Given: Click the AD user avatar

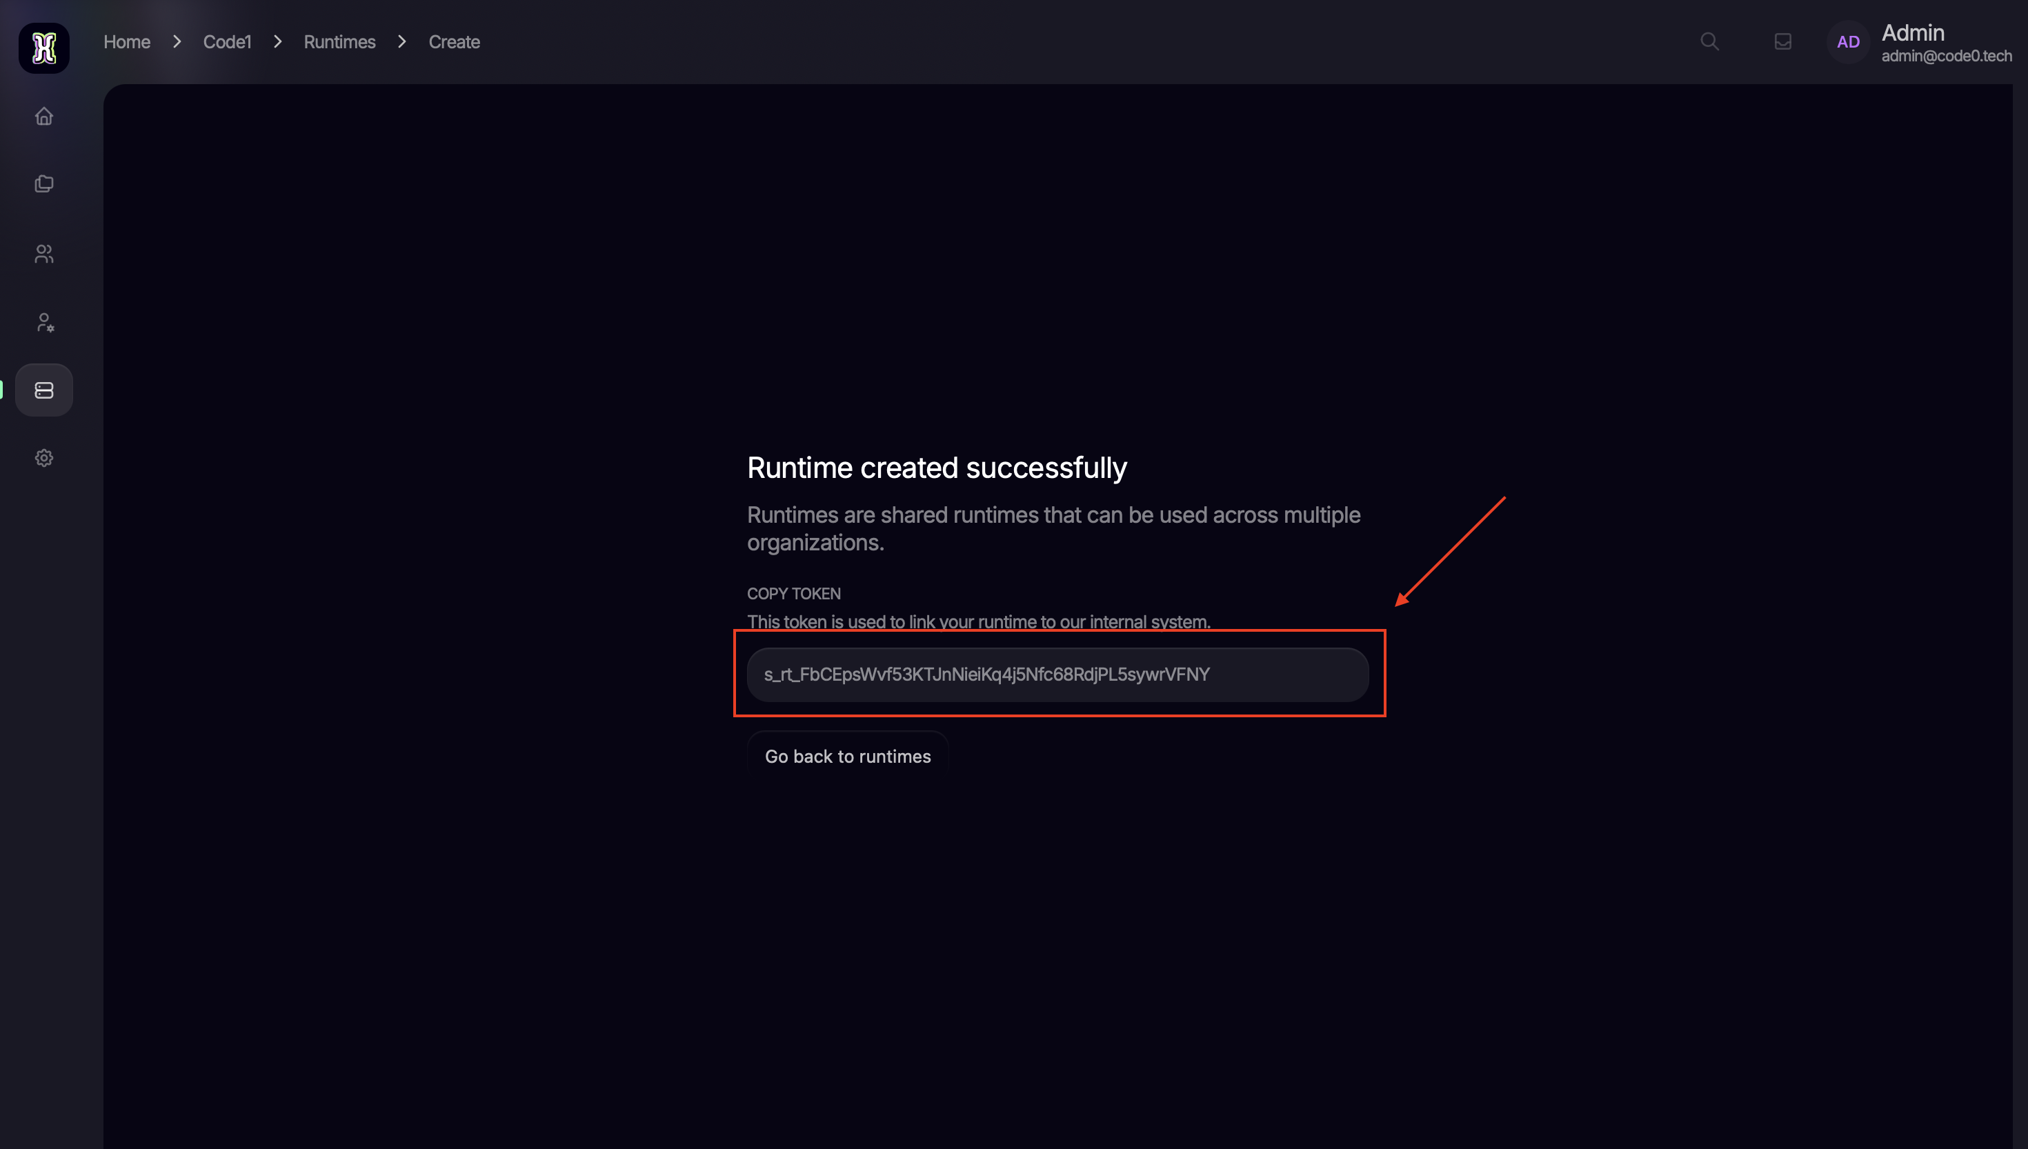Looking at the screenshot, I should 1847,42.
